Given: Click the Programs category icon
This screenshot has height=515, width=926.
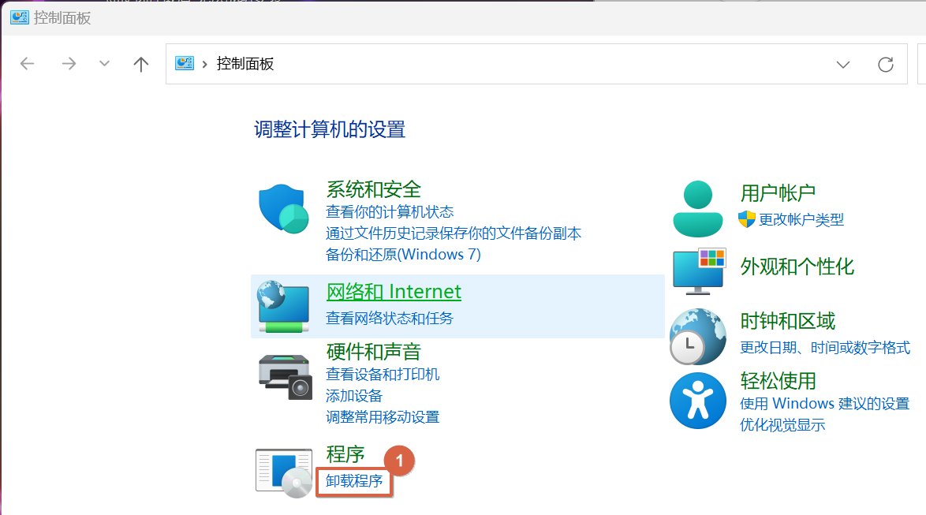Looking at the screenshot, I should point(284,472).
